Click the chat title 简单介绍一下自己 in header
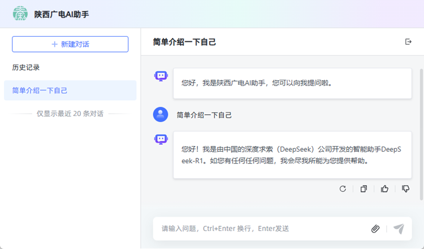424x249 pixels. point(184,42)
